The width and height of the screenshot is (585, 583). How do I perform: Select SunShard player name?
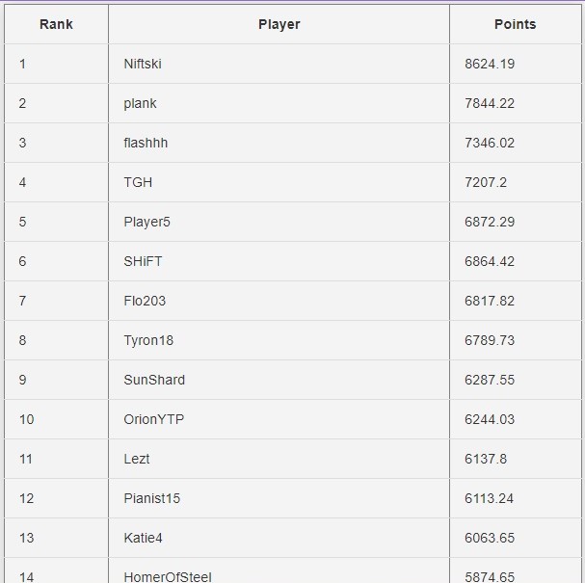154,380
